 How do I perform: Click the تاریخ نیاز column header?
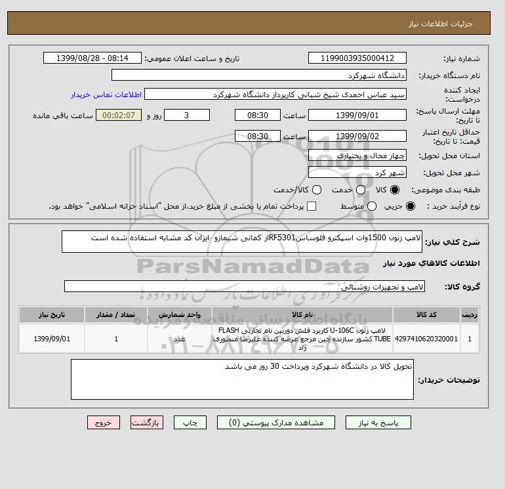(x=52, y=314)
